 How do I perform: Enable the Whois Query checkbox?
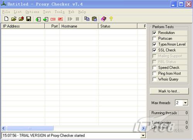tap(154, 79)
